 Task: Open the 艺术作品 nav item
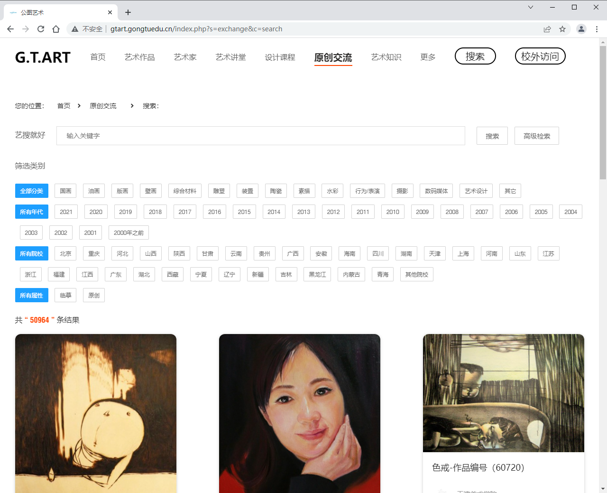(x=139, y=57)
